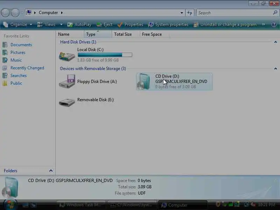Screen dimensions: 280x210
Task: Click the Recently Changed icon in the sidebar
Action: [x=5, y=68]
